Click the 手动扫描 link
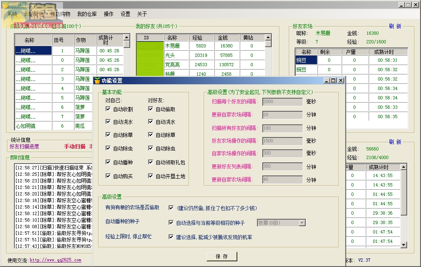Viewport: 421px width, 267px height. [74, 146]
